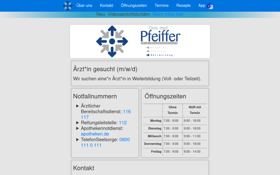
Task: Click the Dienstag row label
Action: [x=154, y=128]
